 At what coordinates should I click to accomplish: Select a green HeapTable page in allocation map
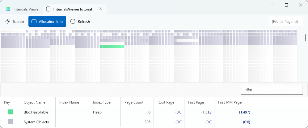[x=112, y=47]
